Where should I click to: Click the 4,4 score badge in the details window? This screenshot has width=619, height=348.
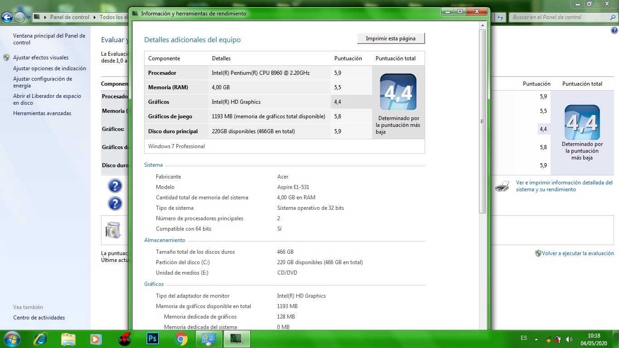[x=398, y=92]
